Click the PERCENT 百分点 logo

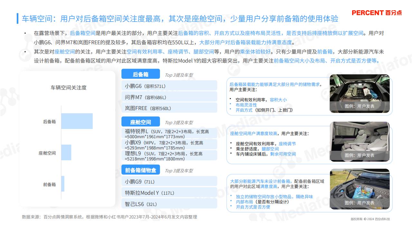(x=377, y=13)
